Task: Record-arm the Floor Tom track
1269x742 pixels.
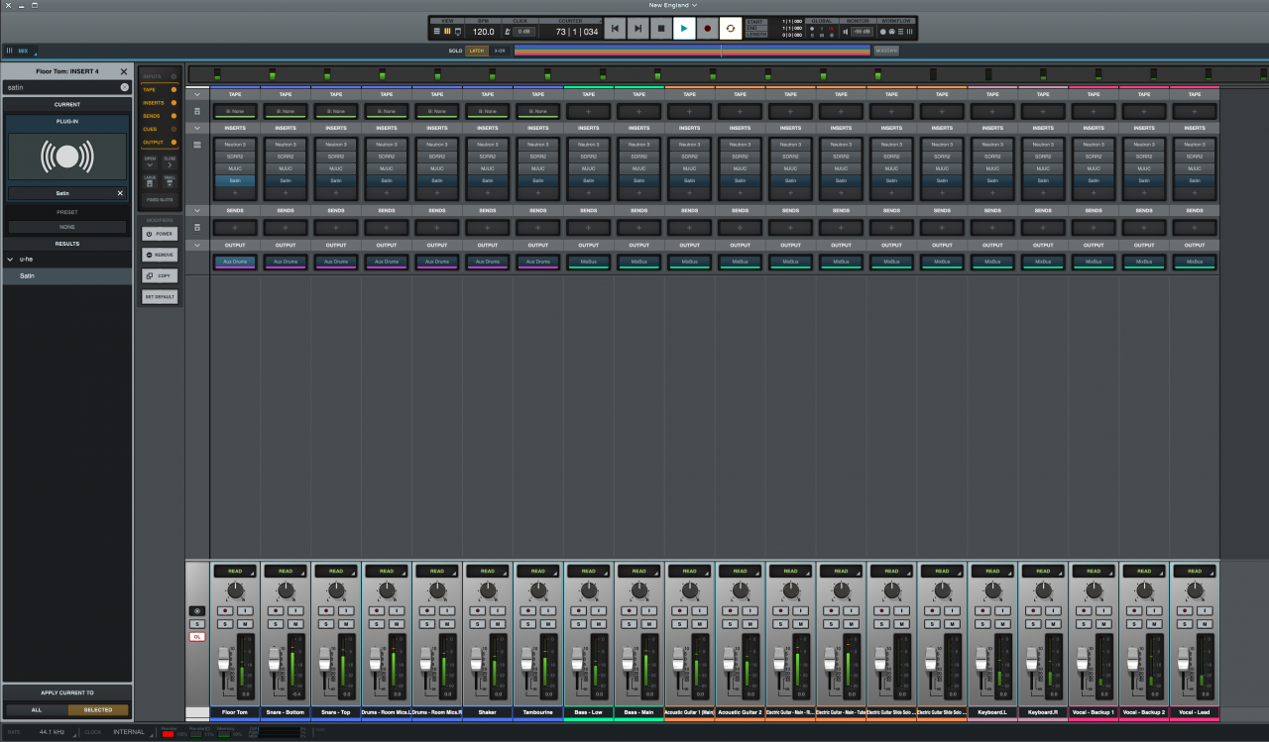Action: (x=227, y=610)
